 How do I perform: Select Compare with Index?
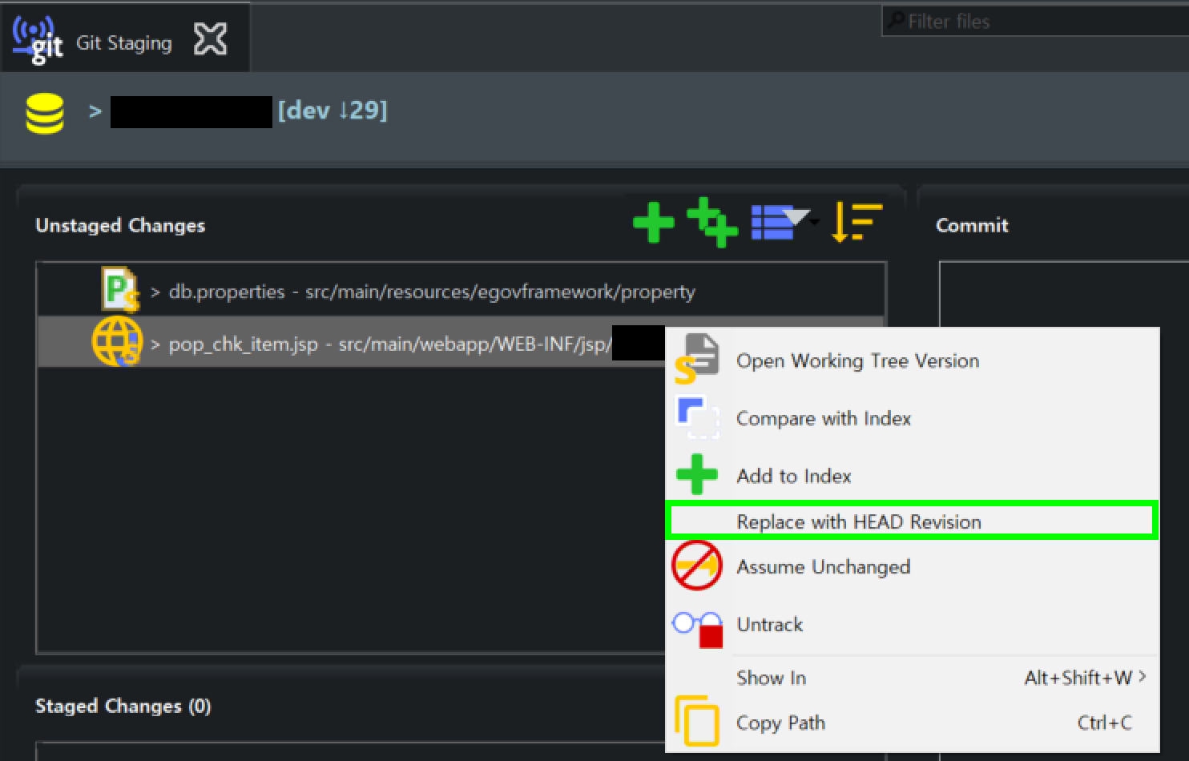(x=824, y=418)
